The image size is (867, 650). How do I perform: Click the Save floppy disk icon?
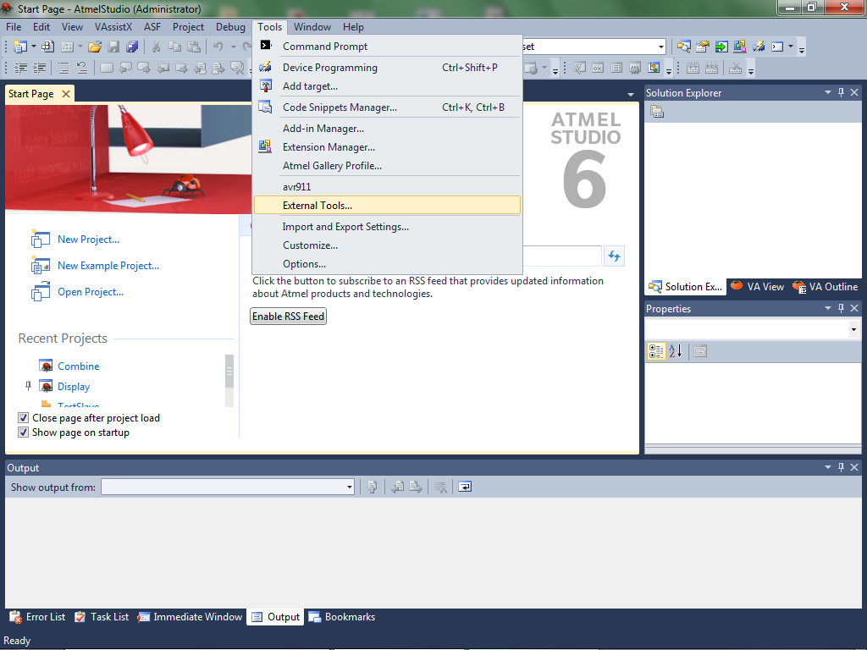114,47
